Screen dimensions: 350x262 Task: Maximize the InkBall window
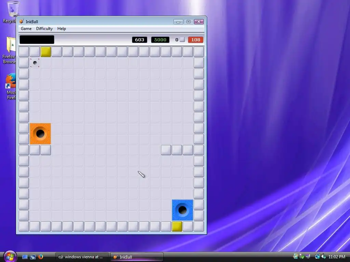[188, 21]
